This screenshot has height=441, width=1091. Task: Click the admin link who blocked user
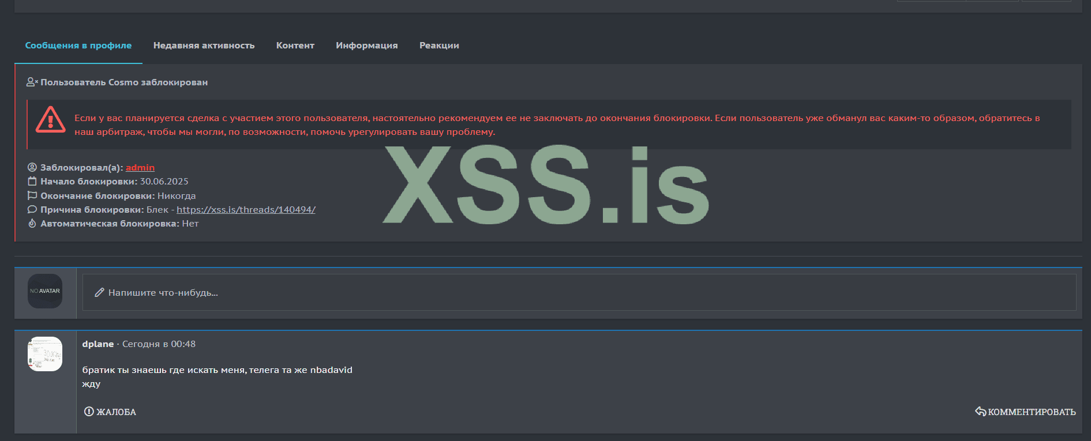tap(140, 168)
